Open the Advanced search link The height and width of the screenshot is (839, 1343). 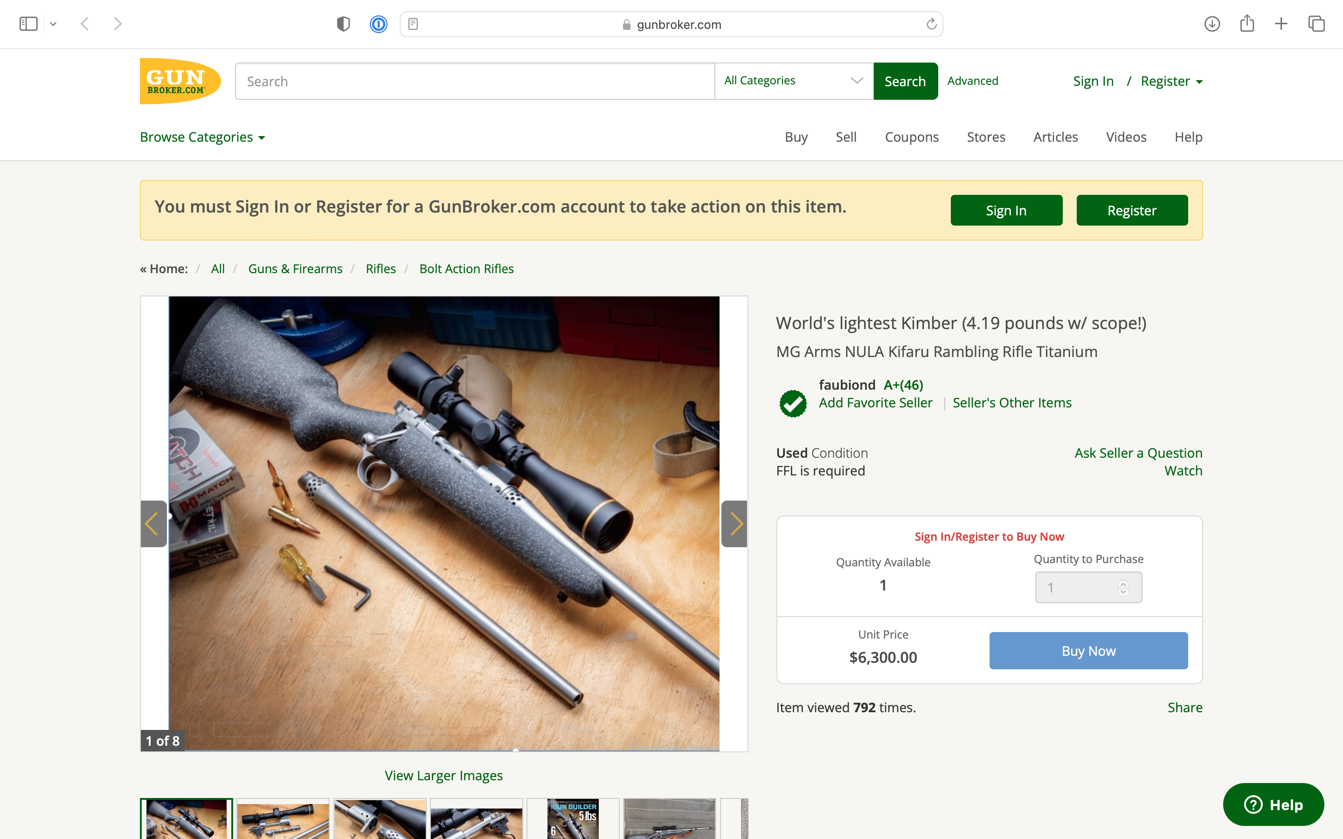973,81
